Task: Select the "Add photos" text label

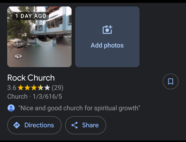Action: click(x=107, y=45)
